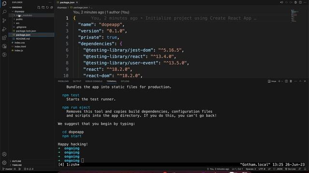309x173 pixels.
Task: Click Ln 1, Col 1 in status bar
Action: 237,169
